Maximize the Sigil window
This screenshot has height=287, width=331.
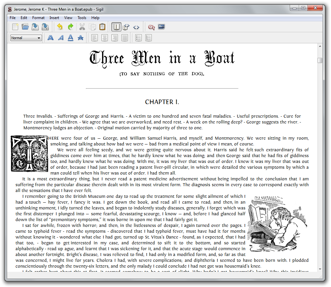pos(303,8)
